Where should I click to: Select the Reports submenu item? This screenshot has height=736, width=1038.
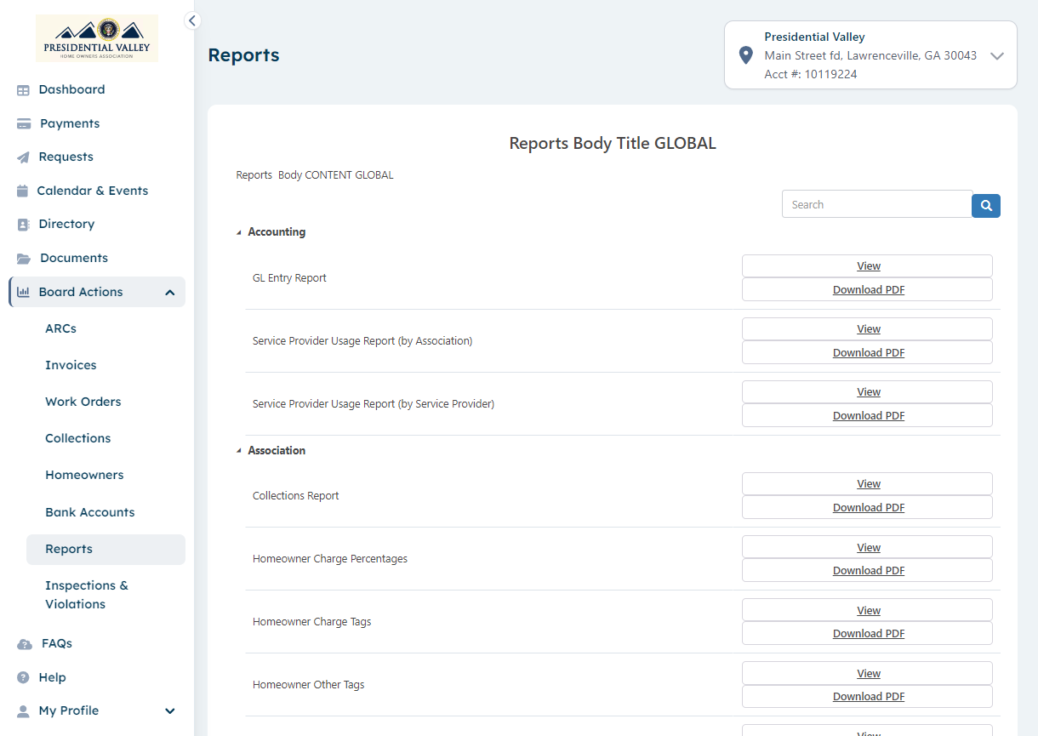pyautogui.click(x=106, y=550)
